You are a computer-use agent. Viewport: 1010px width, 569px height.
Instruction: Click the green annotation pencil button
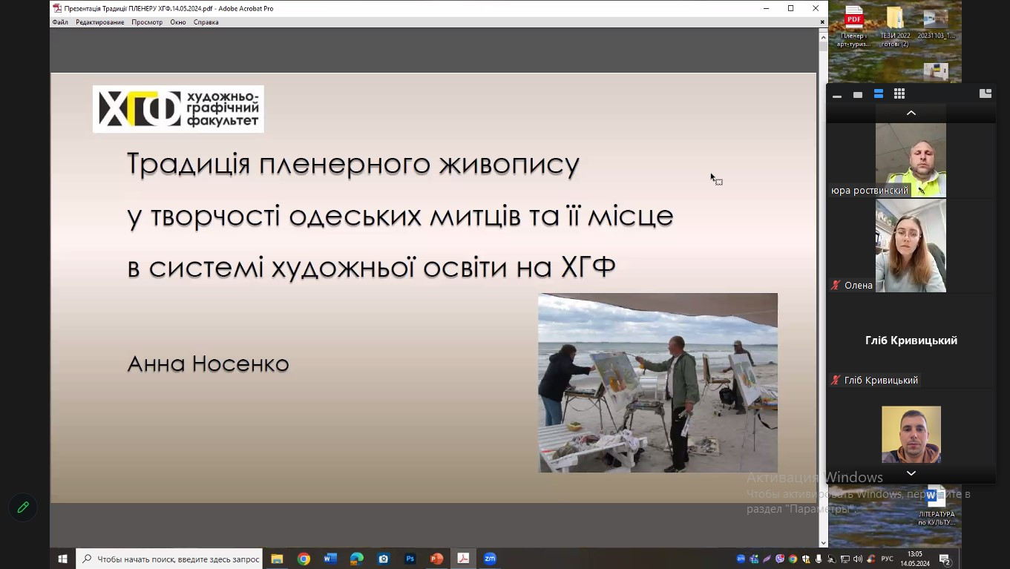(x=23, y=507)
